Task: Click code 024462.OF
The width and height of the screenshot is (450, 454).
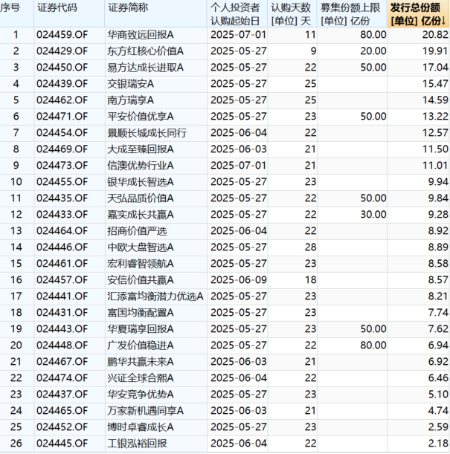Action: (x=62, y=100)
